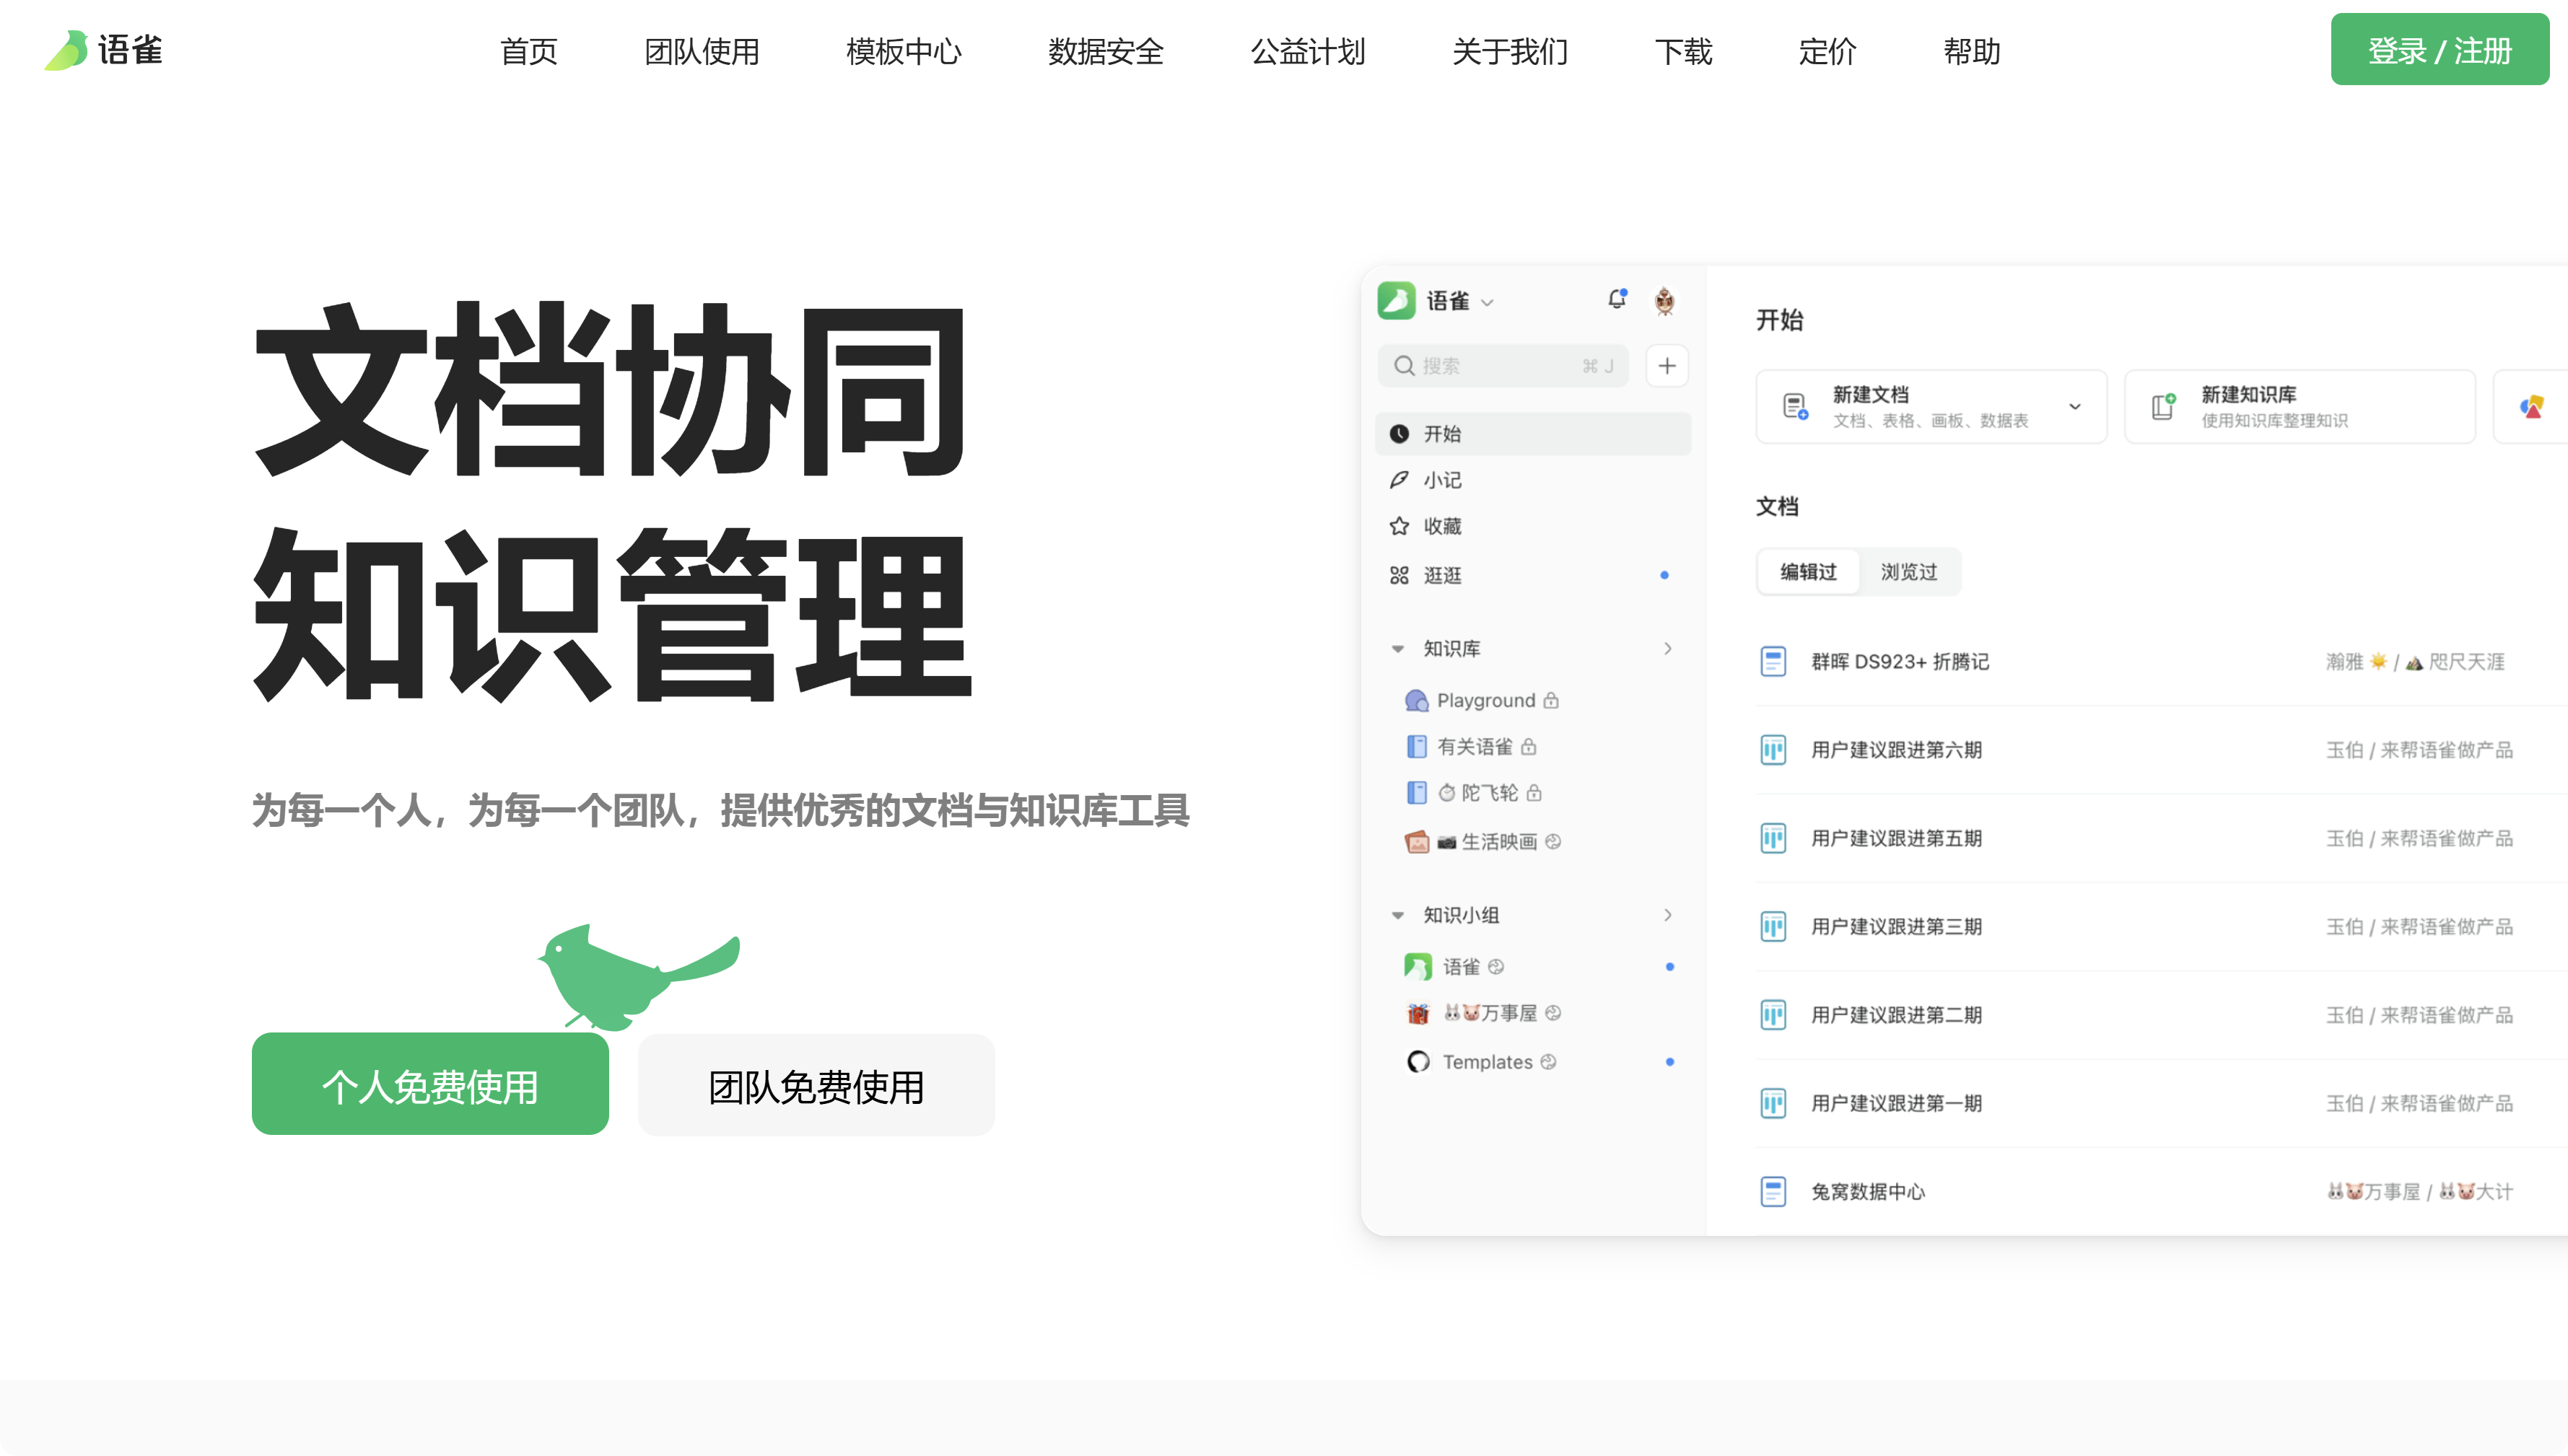Open the notification bell icon

[x=1617, y=299]
